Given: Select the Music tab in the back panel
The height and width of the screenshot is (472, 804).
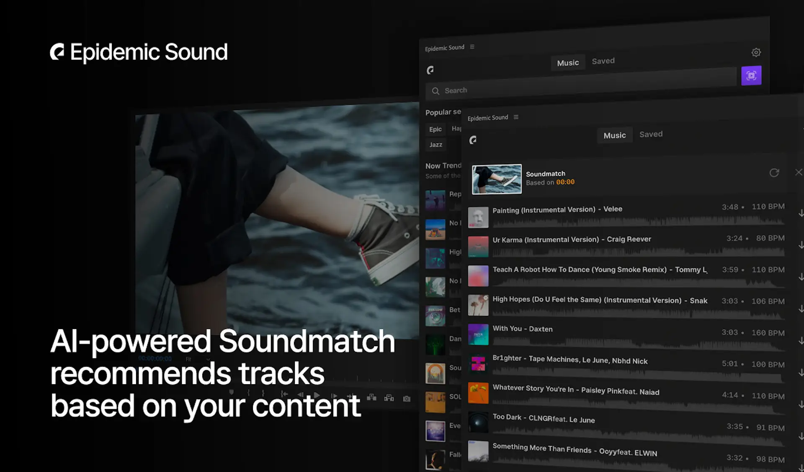Looking at the screenshot, I should pyautogui.click(x=568, y=63).
